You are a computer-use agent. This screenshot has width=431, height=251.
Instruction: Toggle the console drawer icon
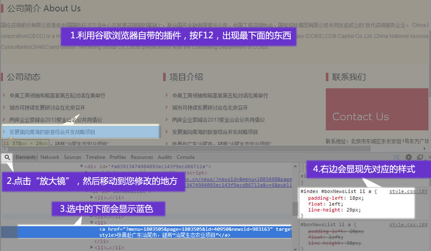397,157
